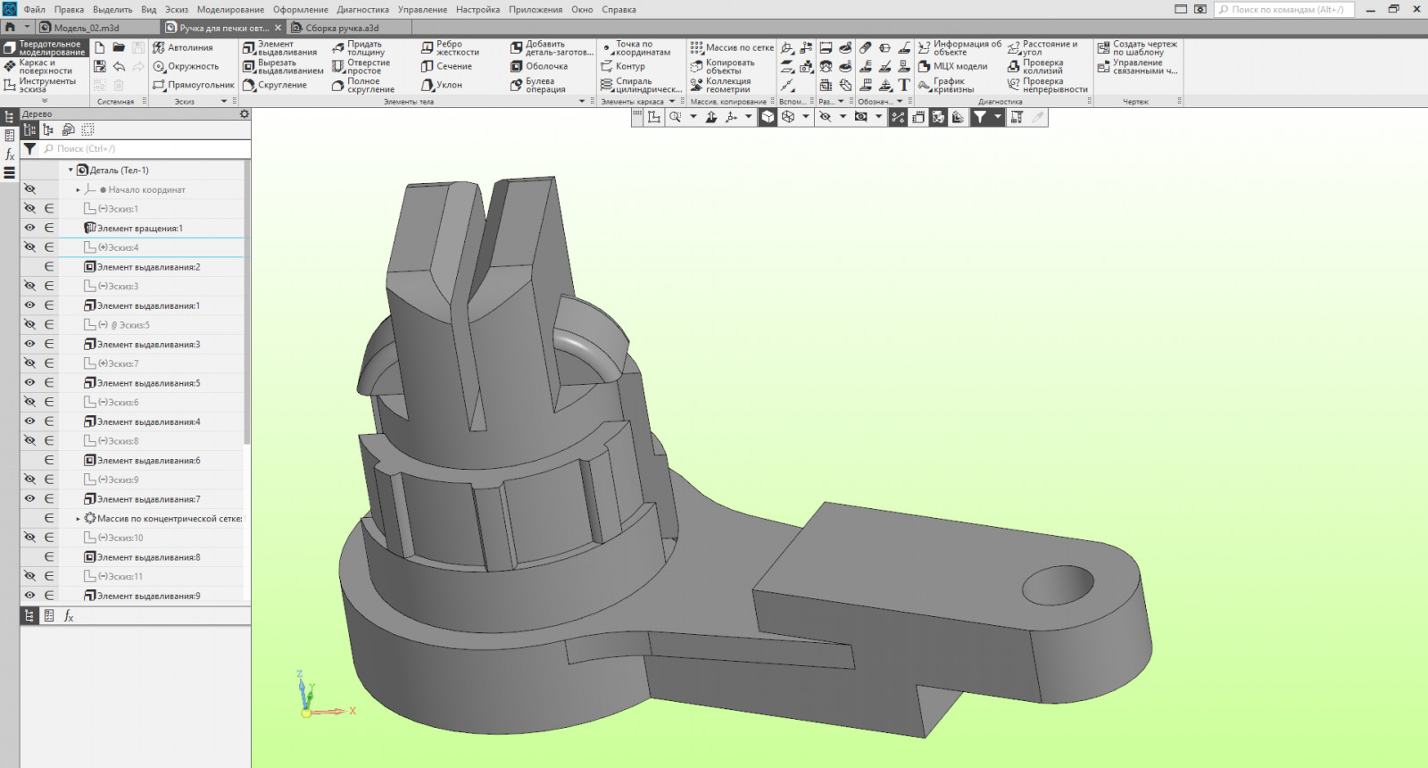The image size is (1428, 768).
Task: Expand the Начало координат tree node
Action: (x=79, y=189)
